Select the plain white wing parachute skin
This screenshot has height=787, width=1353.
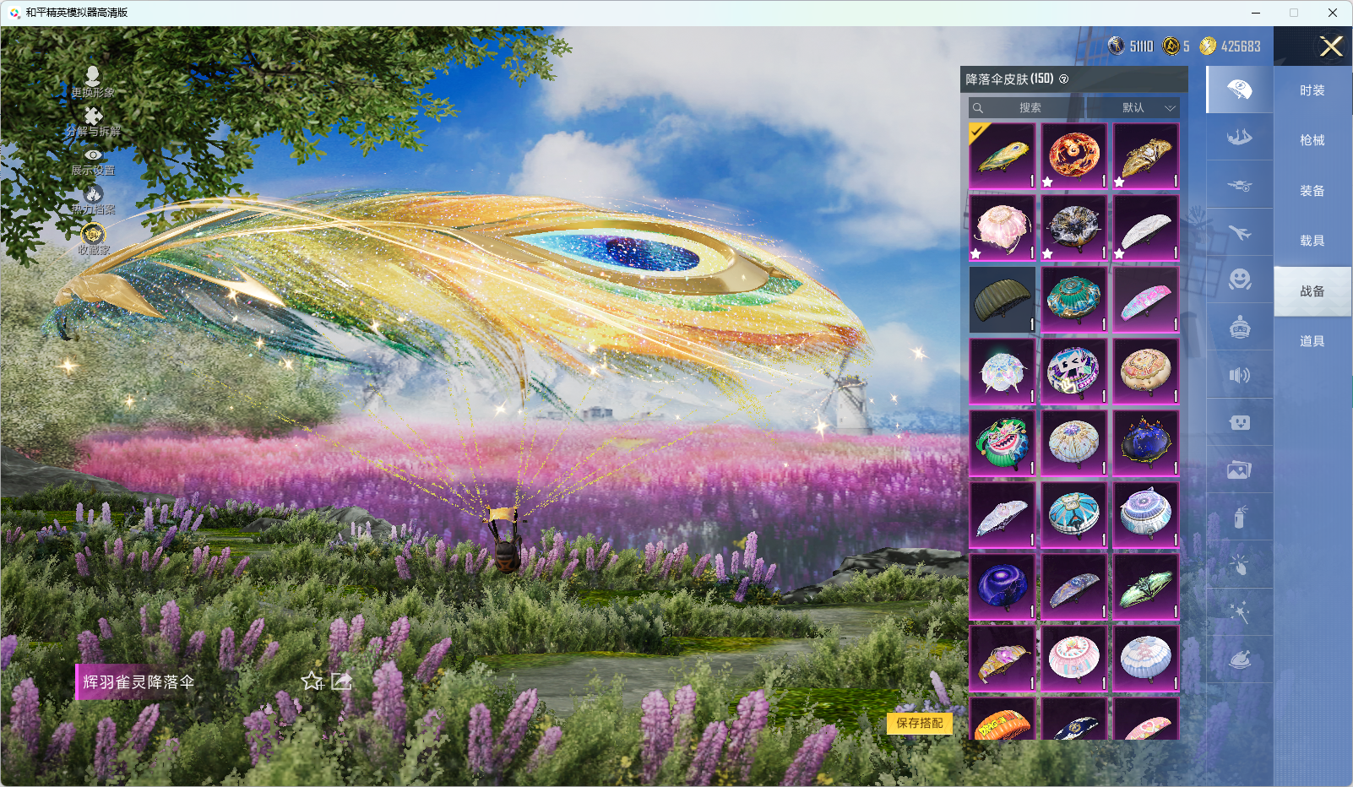click(1146, 228)
